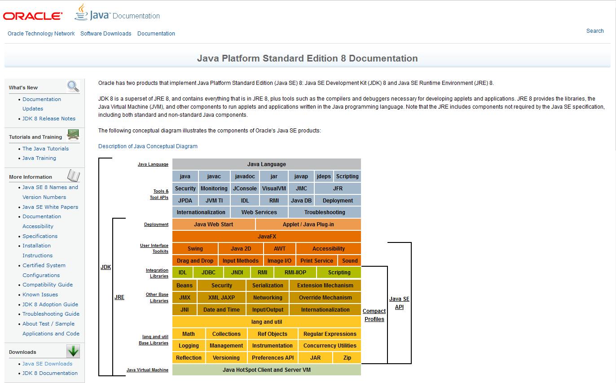Open Description of Java Conceptual Diagram

pyautogui.click(x=148, y=146)
